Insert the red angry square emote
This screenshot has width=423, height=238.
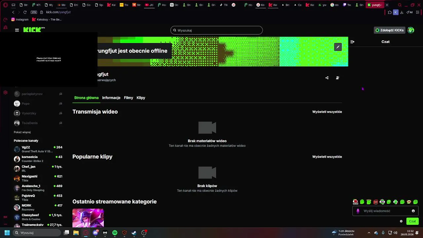point(375,202)
